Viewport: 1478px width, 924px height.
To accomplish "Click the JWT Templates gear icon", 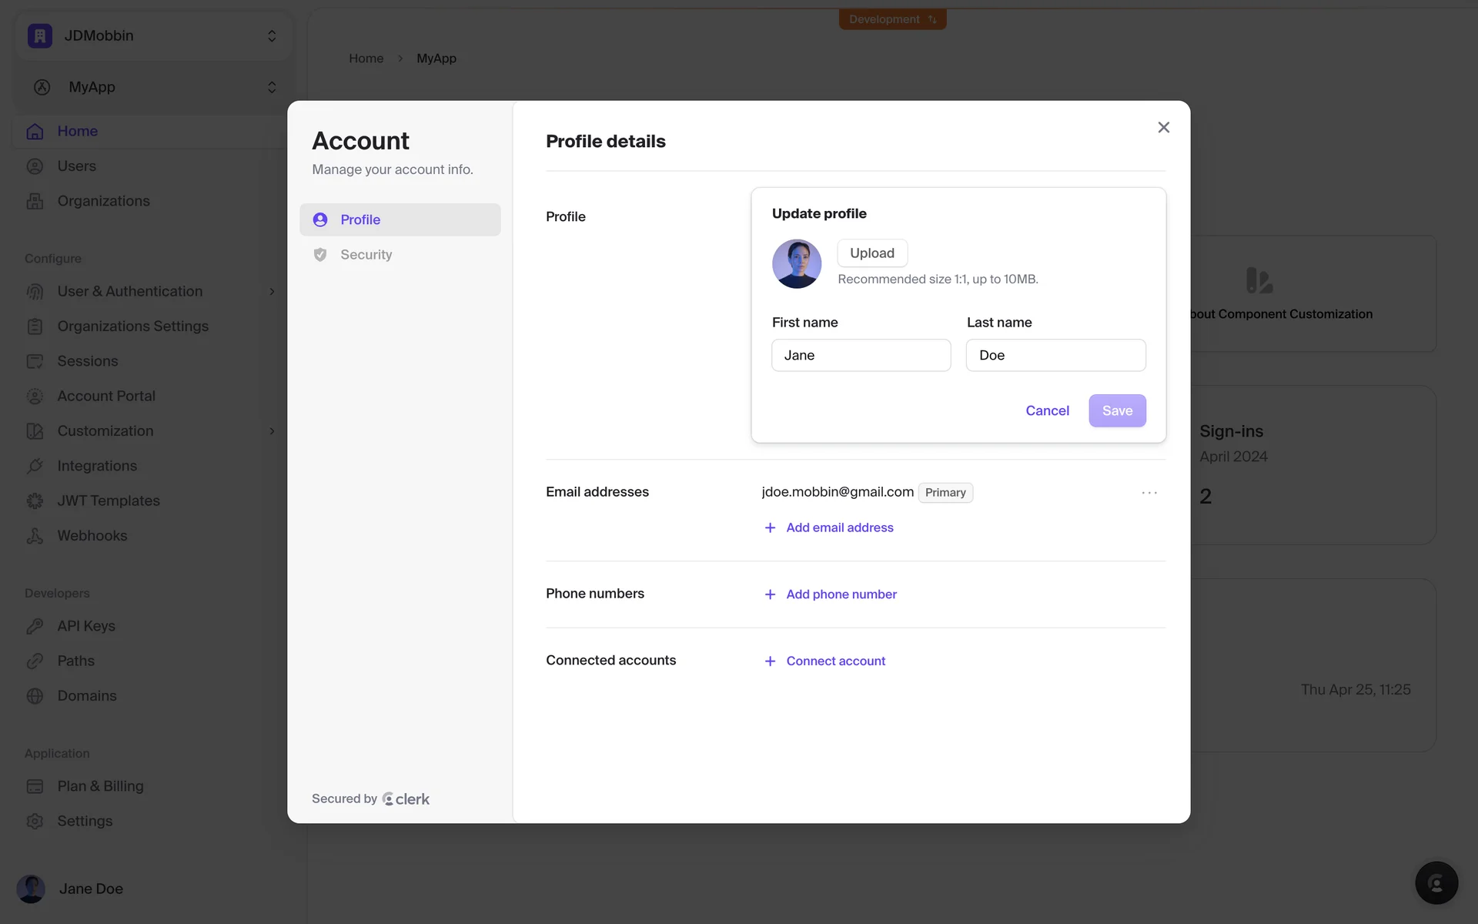I will coord(35,501).
